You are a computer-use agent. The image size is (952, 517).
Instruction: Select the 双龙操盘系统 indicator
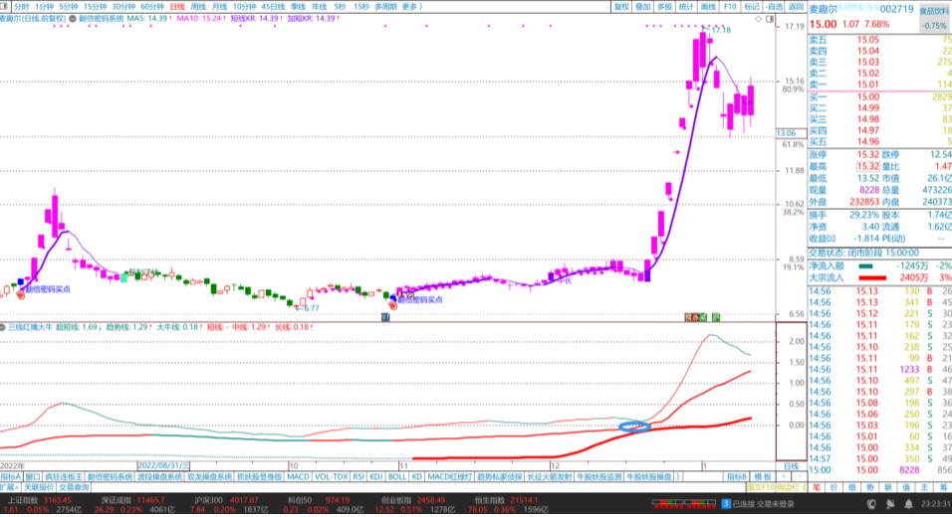click(x=209, y=477)
